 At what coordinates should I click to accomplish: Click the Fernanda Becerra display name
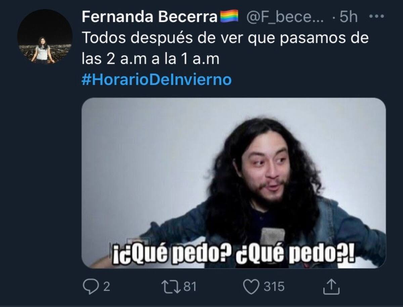(149, 16)
